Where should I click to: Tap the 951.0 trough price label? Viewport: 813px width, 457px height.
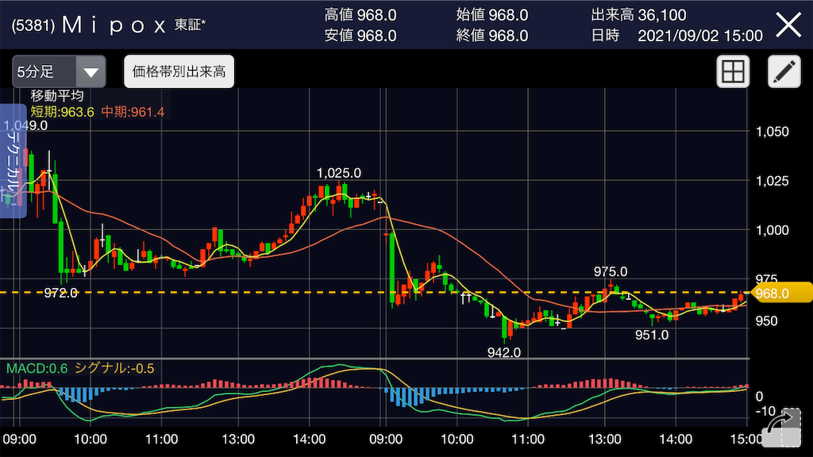[x=652, y=336]
